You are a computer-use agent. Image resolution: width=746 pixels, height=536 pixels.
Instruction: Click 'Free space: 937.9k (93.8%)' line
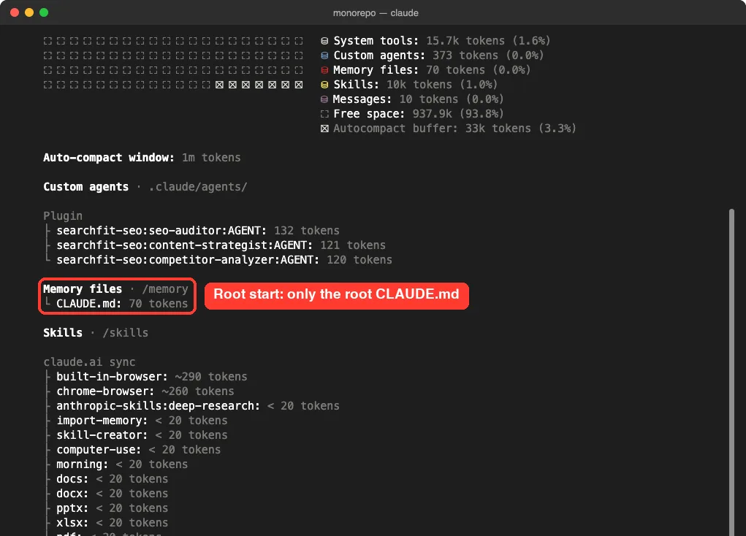(x=418, y=114)
